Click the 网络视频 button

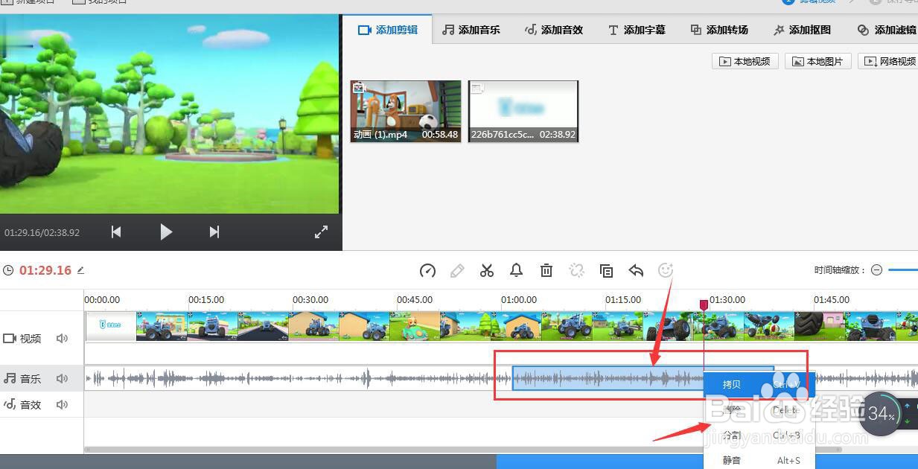pyautogui.click(x=889, y=62)
